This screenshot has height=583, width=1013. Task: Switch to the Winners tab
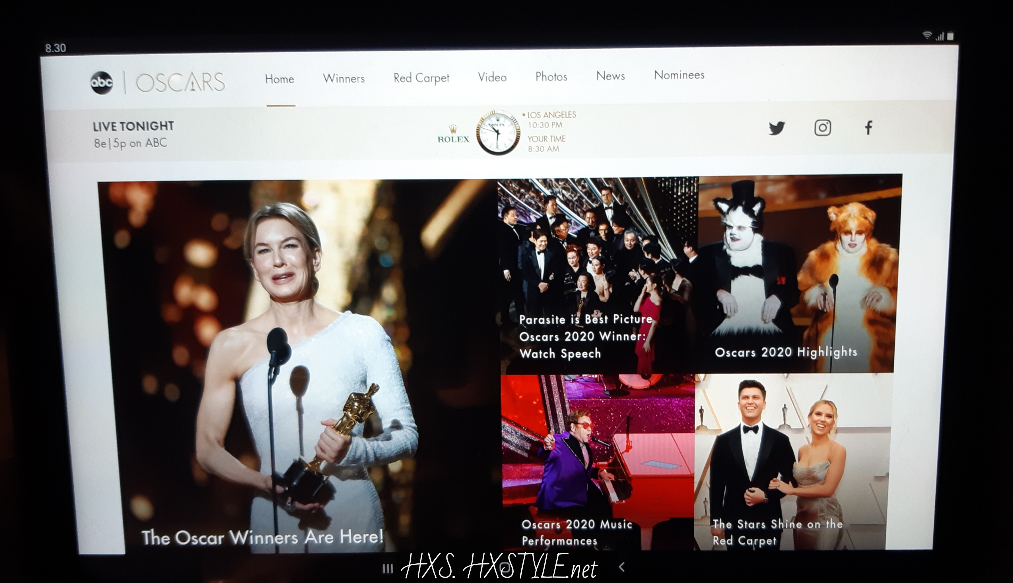tap(343, 79)
